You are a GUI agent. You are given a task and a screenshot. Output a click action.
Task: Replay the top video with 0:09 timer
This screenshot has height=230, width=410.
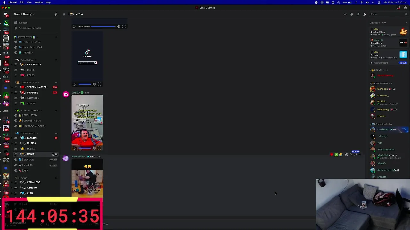click(74, 27)
